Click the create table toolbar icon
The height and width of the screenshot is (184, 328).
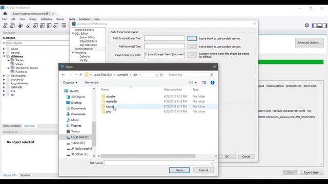pyautogui.click(x=35, y=26)
